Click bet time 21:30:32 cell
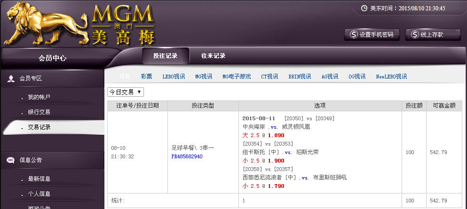The width and height of the screenshot is (467, 209). (x=122, y=156)
